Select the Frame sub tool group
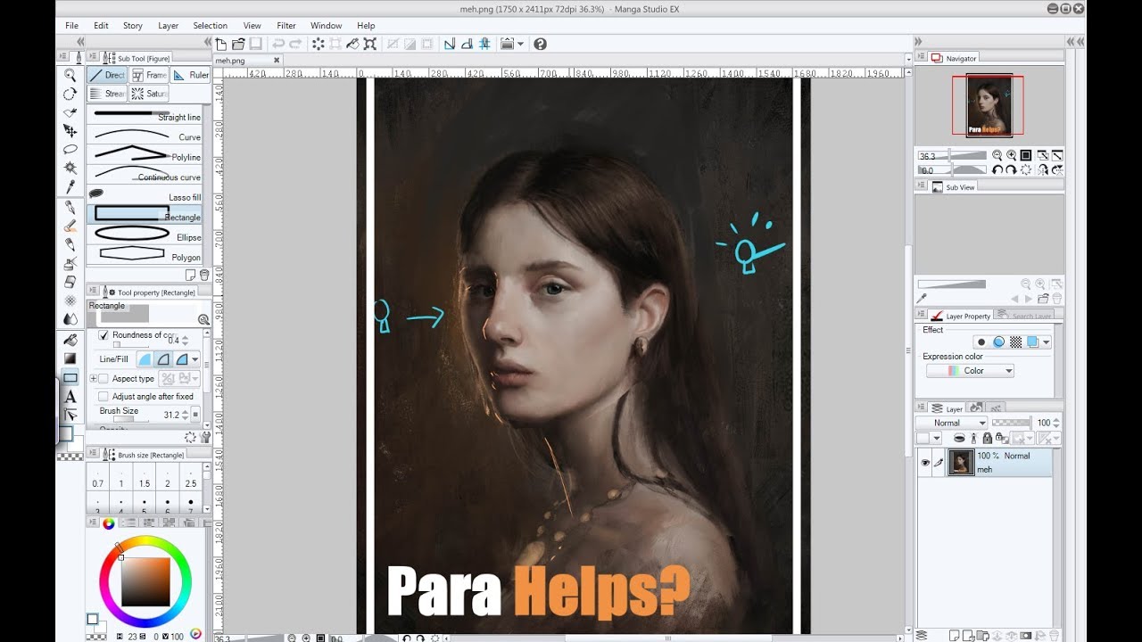1142x642 pixels. tap(149, 75)
